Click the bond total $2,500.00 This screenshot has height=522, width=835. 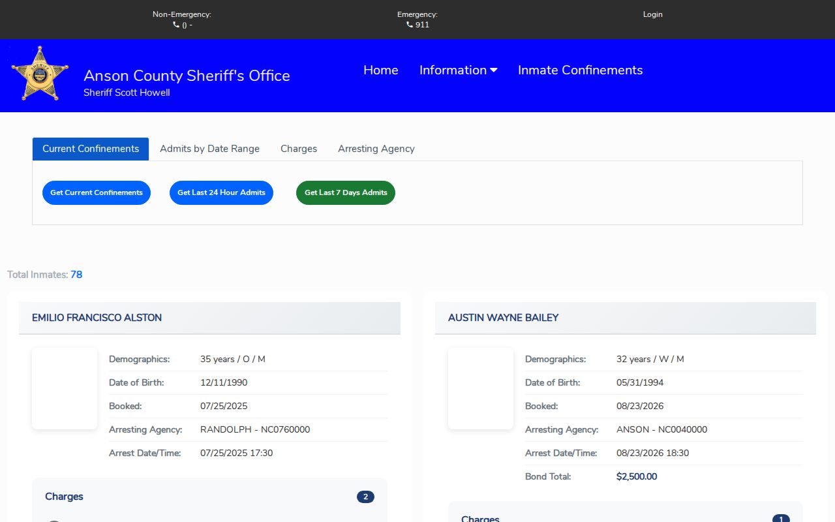pos(637,476)
